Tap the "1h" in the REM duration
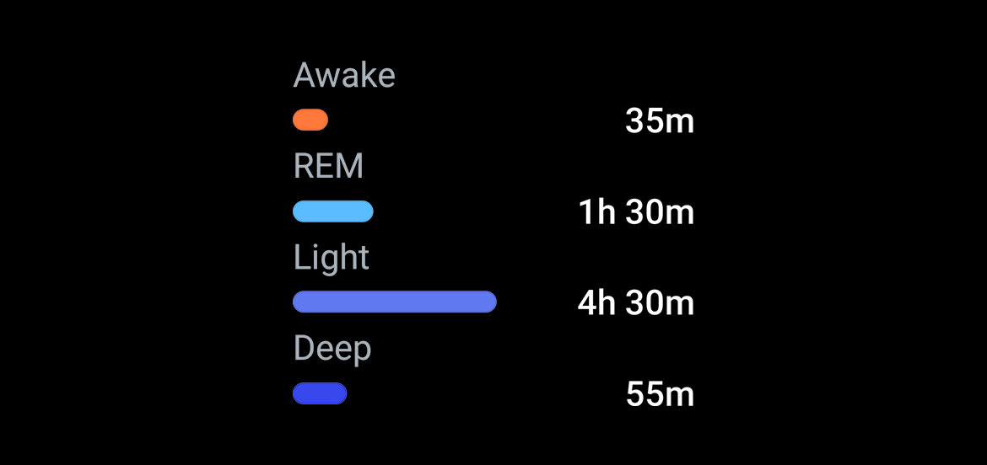This screenshot has width=987, height=465. [596, 213]
